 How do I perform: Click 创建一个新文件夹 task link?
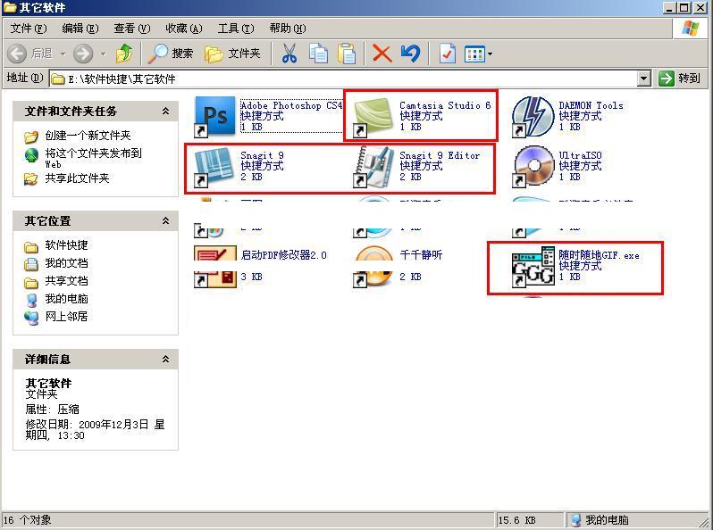[88, 136]
